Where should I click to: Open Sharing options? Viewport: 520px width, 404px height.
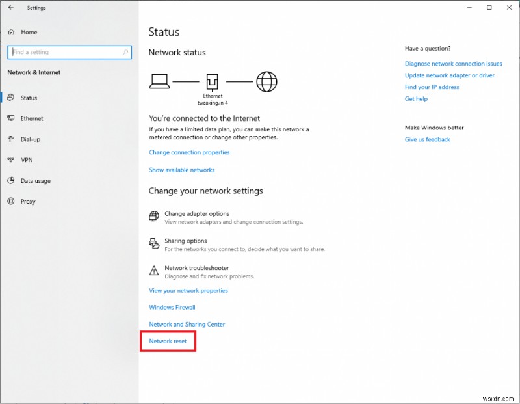(x=185, y=241)
